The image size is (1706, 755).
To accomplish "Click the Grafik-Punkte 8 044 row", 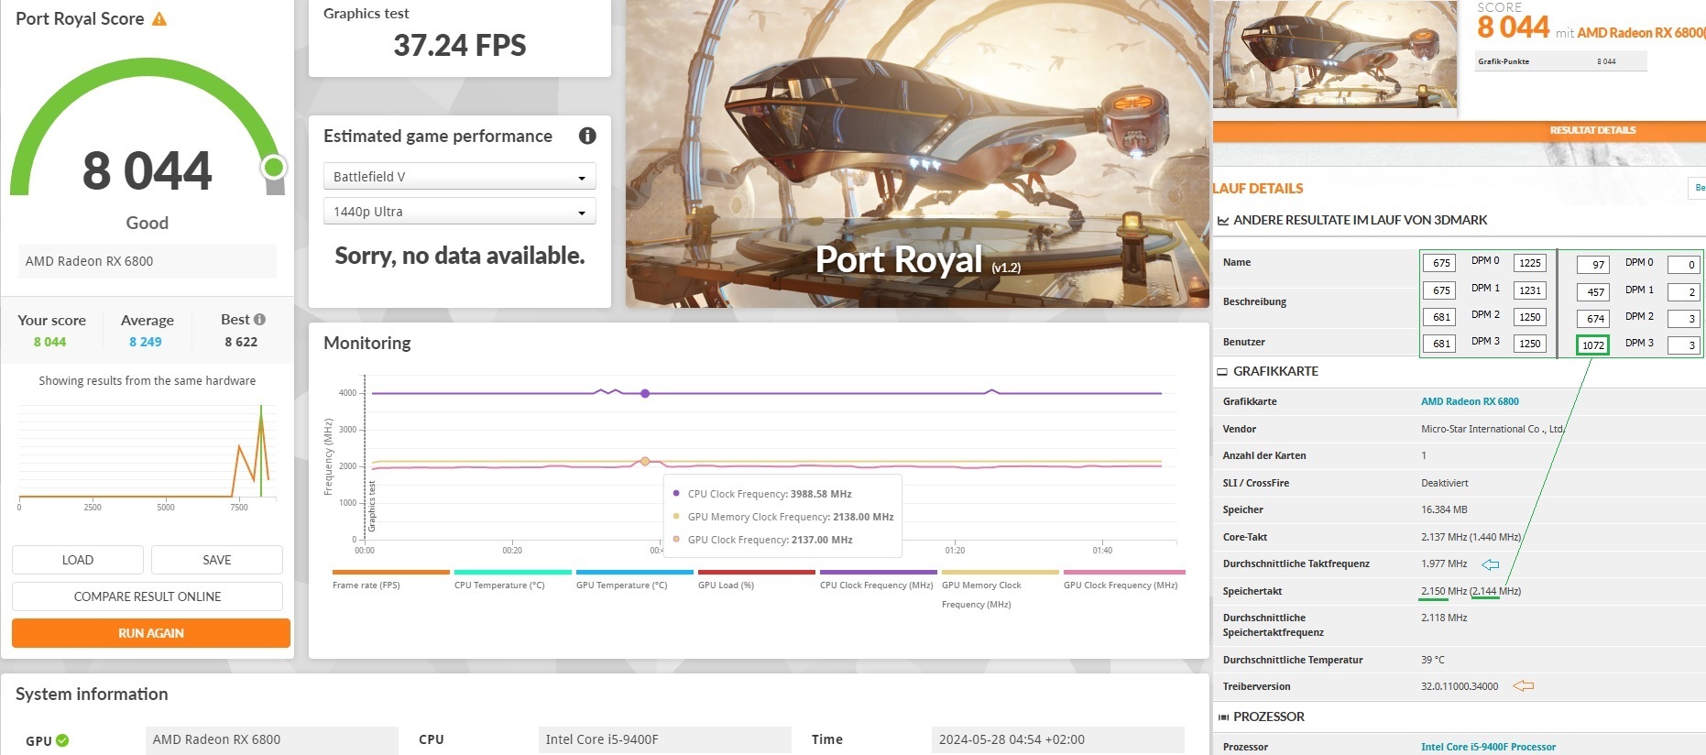I will coord(1561,61).
